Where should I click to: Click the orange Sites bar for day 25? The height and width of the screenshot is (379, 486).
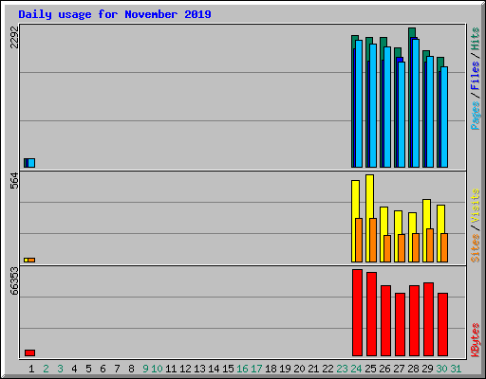click(373, 240)
